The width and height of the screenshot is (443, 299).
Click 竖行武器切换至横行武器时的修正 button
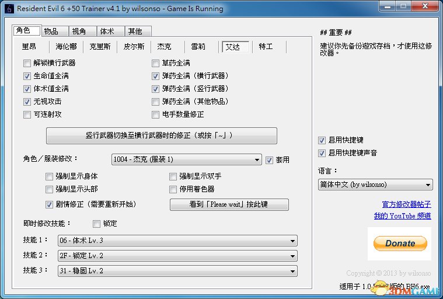click(161, 135)
